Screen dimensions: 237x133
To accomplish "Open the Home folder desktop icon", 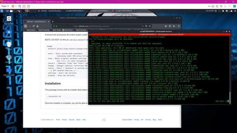I will [9, 33].
